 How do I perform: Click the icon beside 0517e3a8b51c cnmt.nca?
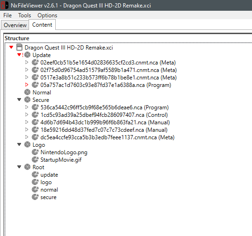point(35,77)
